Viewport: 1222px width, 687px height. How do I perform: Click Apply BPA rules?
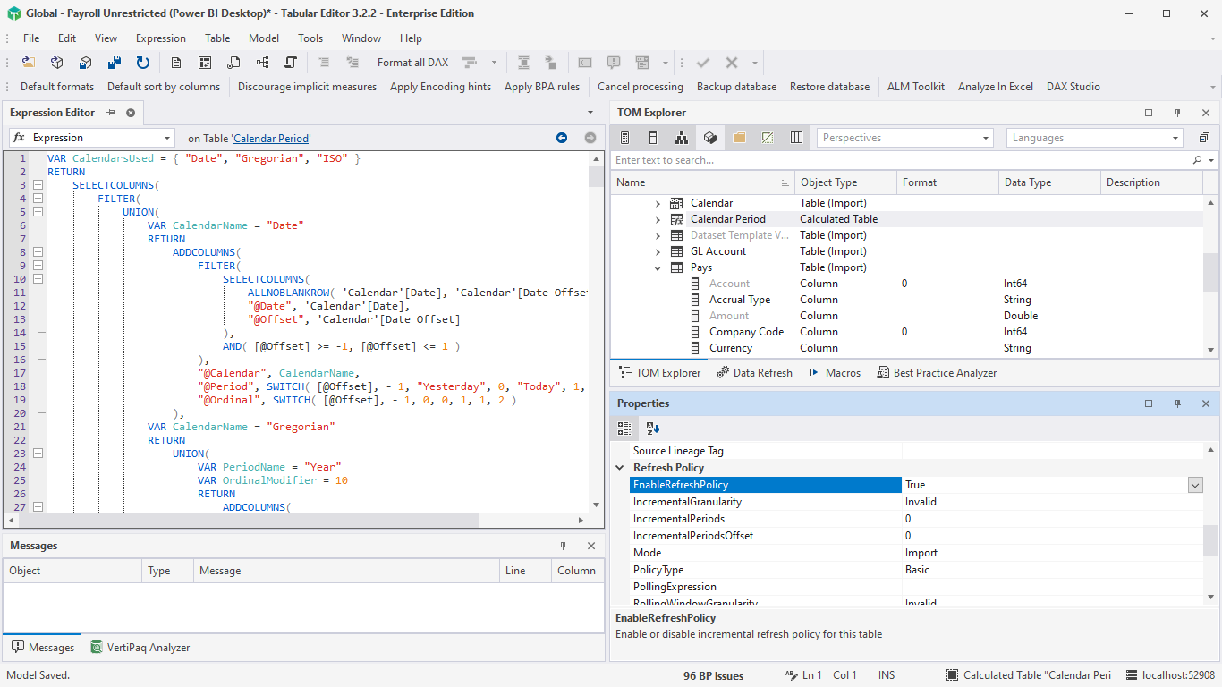542,87
